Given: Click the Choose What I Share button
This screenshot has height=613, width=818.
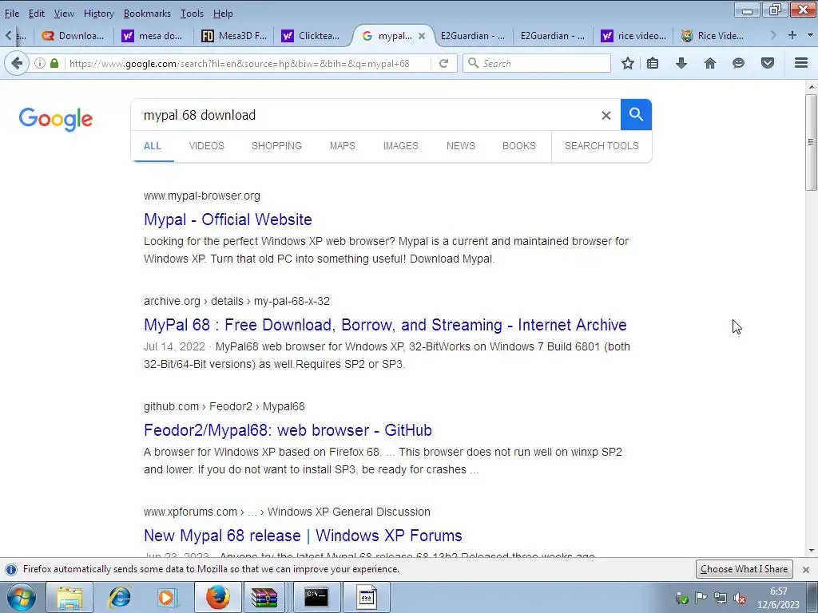Looking at the screenshot, I should coord(744,569).
